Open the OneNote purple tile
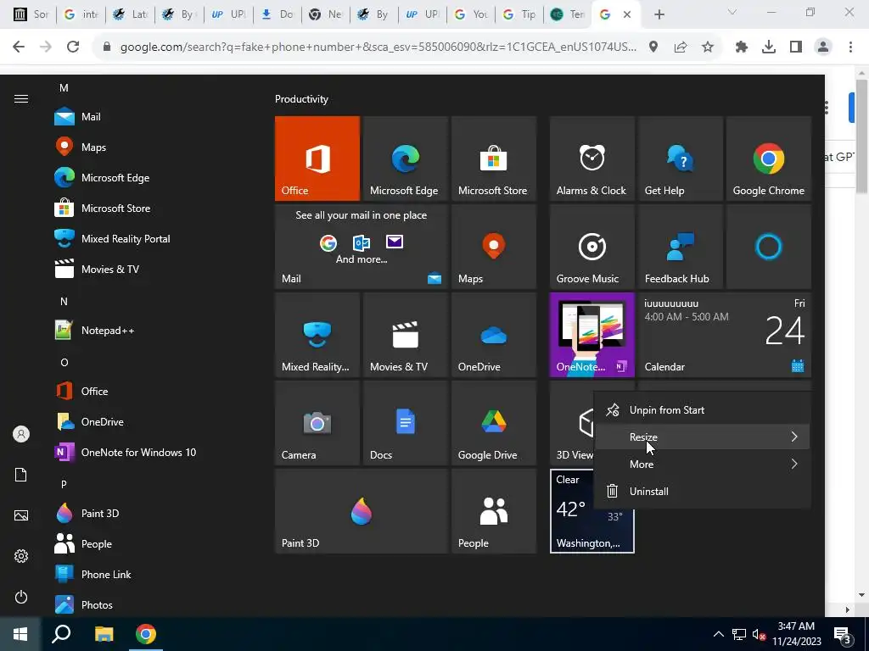Screen dimensions: 869x651 [x=591, y=334]
